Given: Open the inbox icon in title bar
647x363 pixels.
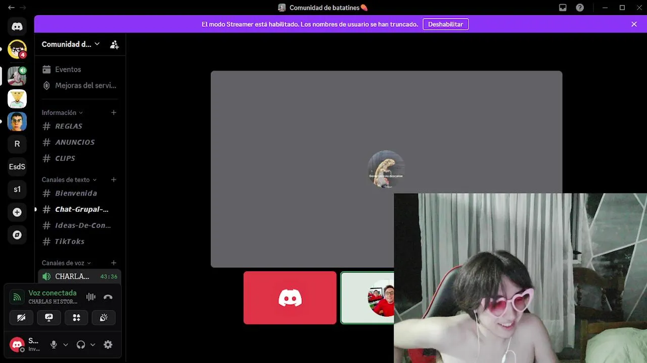Looking at the screenshot, I should click(x=563, y=8).
